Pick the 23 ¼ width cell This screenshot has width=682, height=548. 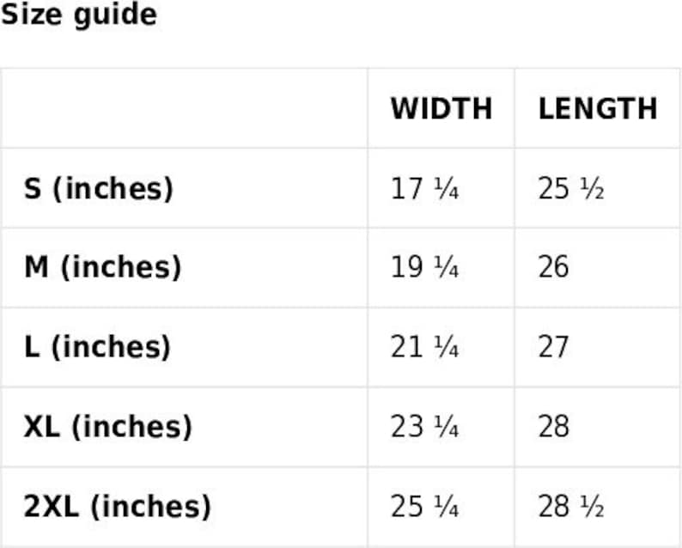coord(424,427)
